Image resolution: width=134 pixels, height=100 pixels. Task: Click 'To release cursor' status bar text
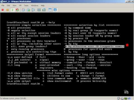click(13, 98)
